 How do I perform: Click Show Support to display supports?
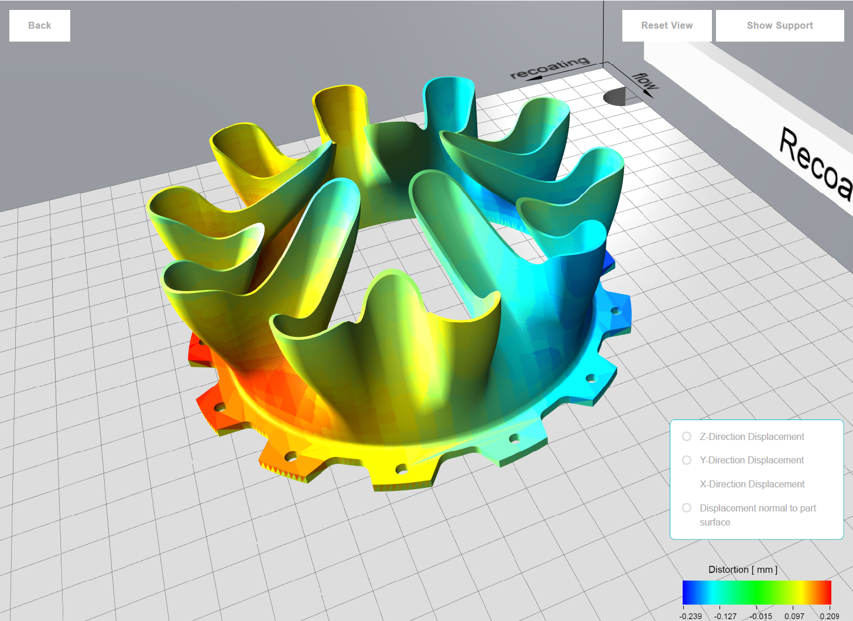point(779,25)
